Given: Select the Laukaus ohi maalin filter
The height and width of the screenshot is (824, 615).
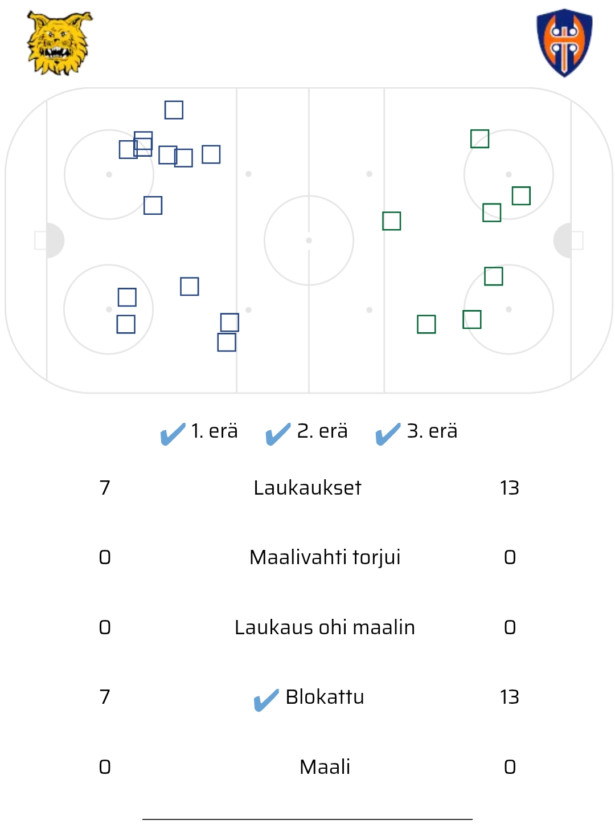Looking at the screenshot, I should [x=325, y=627].
